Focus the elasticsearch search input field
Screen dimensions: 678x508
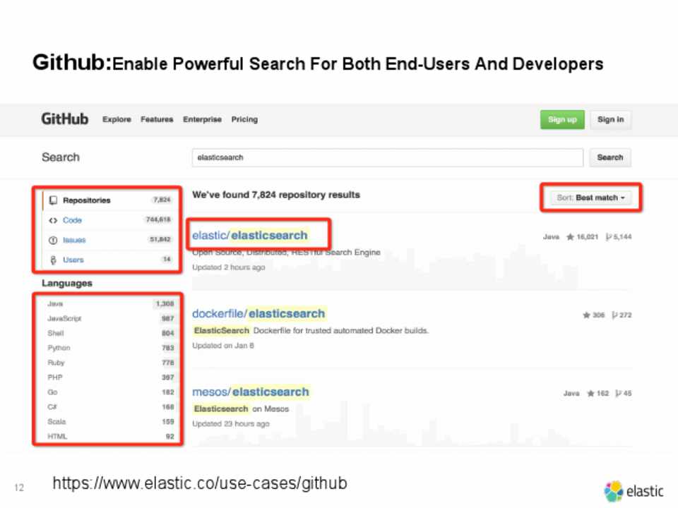387,157
